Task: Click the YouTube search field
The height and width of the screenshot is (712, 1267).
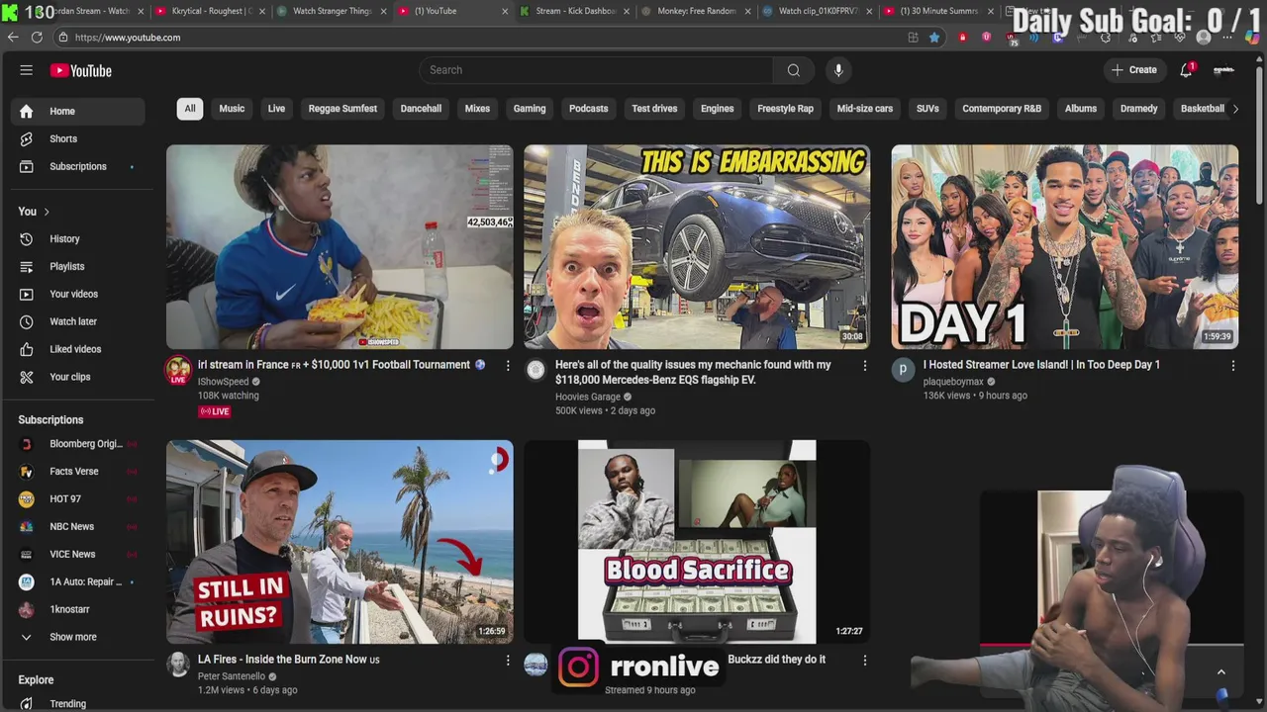Action: [x=596, y=70]
